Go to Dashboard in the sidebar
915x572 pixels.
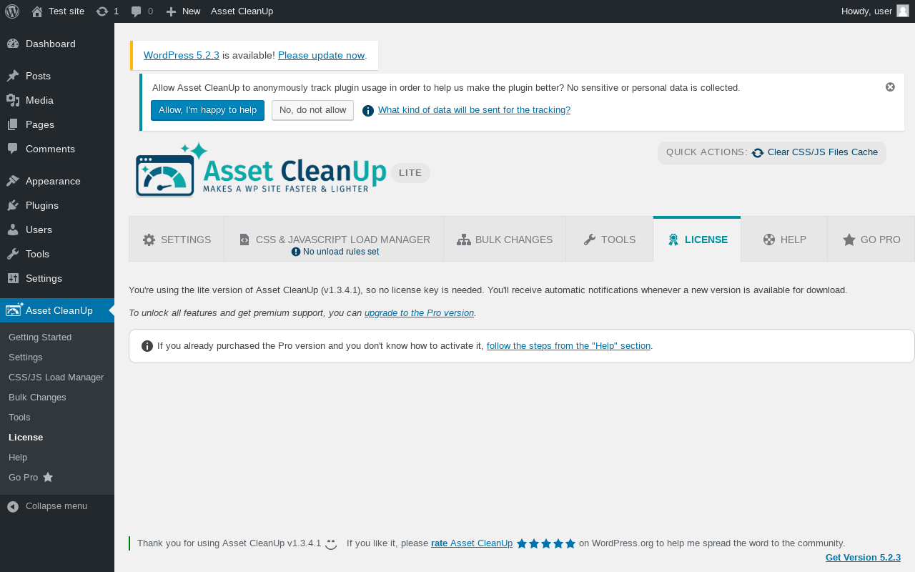[x=57, y=44]
